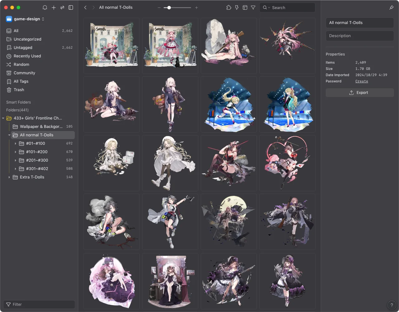Open help with the question mark button

coord(392,305)
